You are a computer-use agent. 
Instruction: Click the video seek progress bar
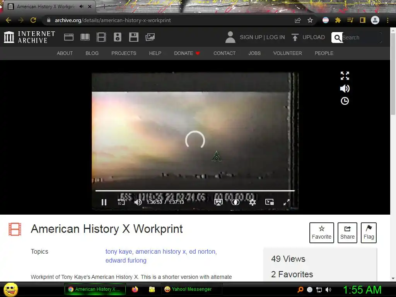pos(195,191)
